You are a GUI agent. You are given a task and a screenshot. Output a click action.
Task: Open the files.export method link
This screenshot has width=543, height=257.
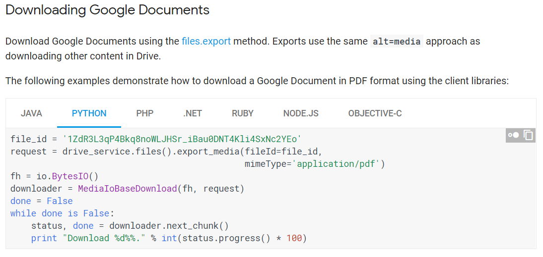[x=206, y=42]
